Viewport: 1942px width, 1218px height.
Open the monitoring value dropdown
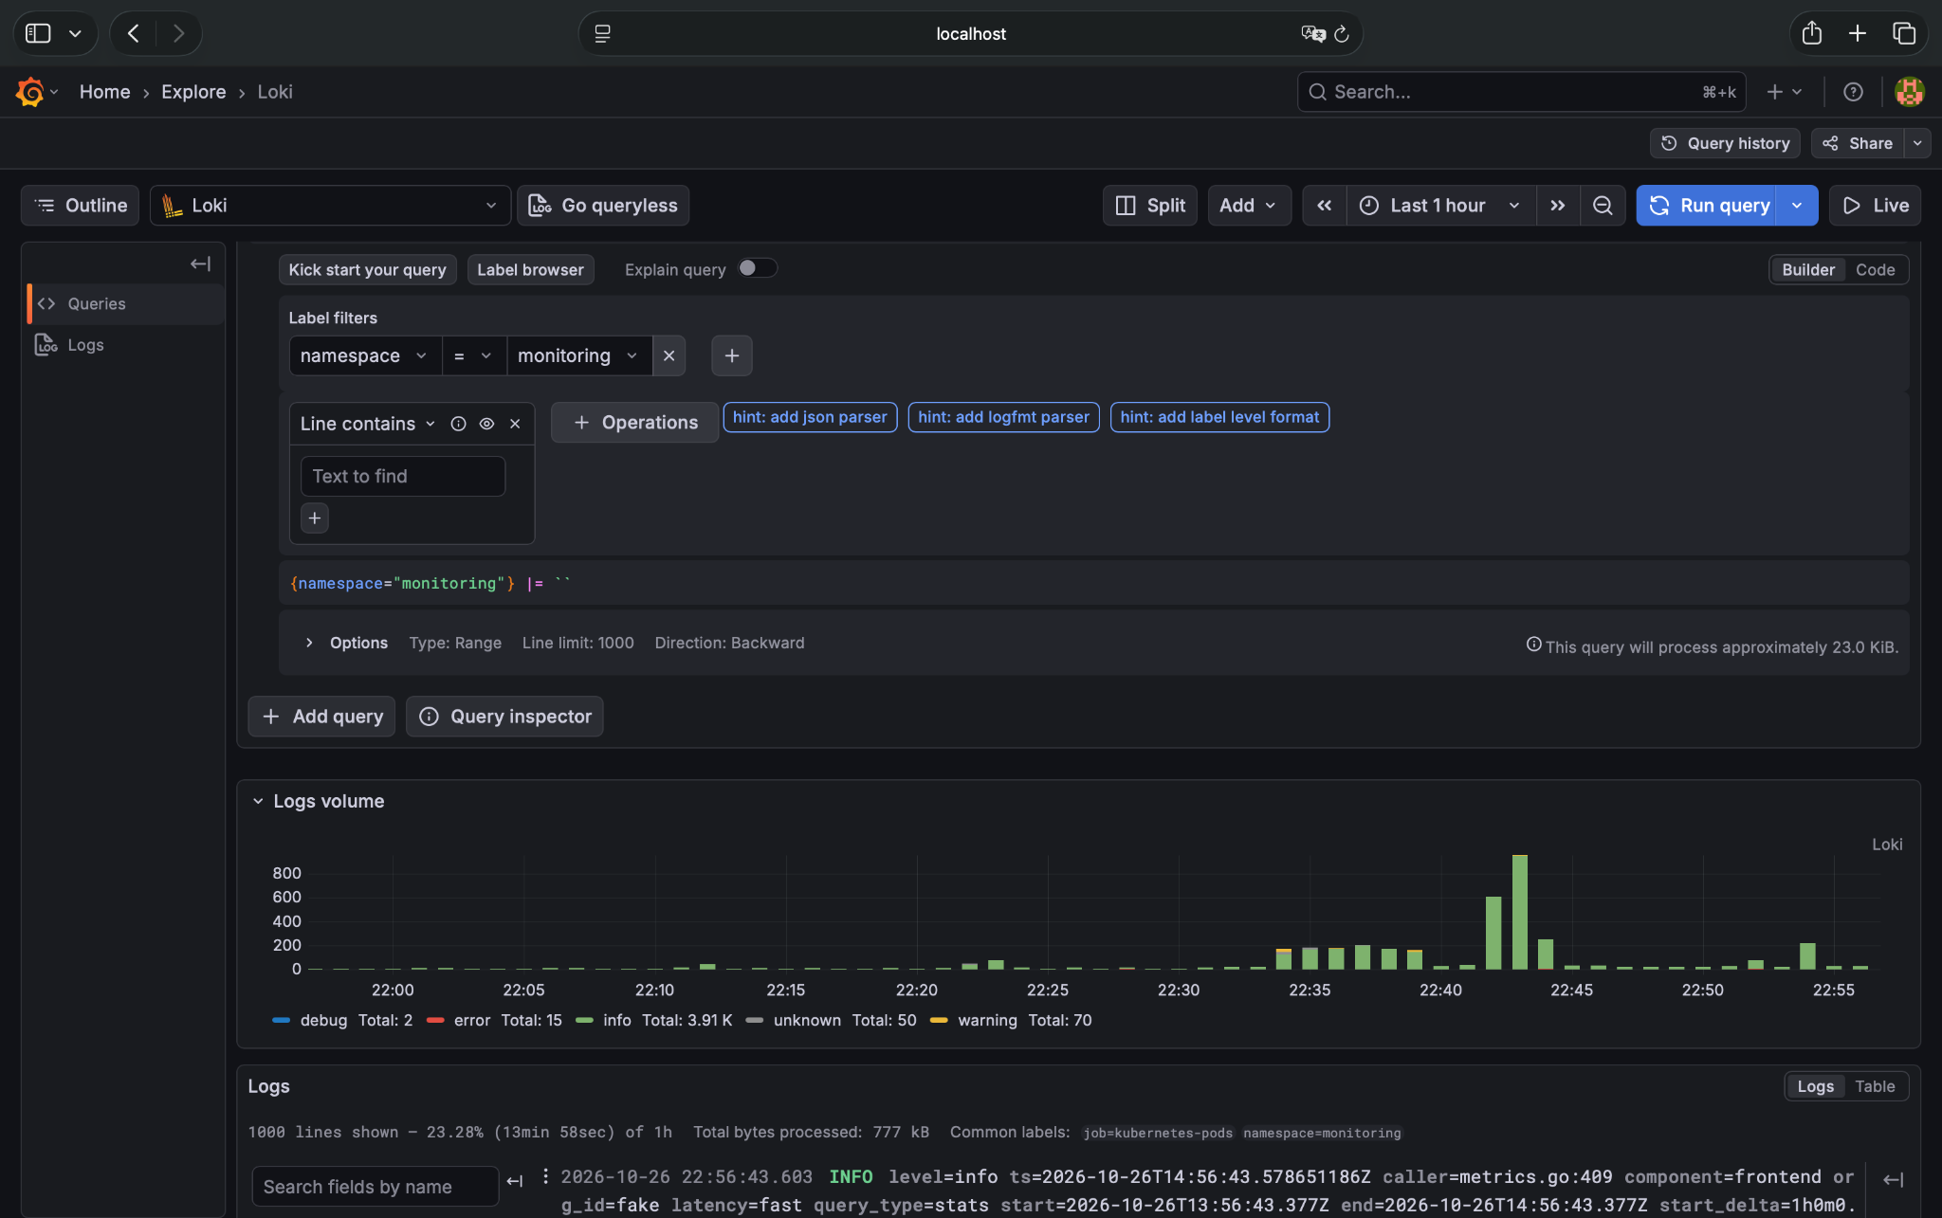click(x=578, y=355)
